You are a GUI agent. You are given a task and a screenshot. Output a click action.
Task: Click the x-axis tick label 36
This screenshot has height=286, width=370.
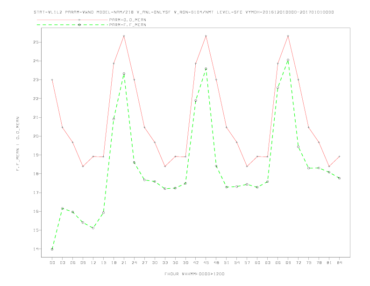(175, 263)
